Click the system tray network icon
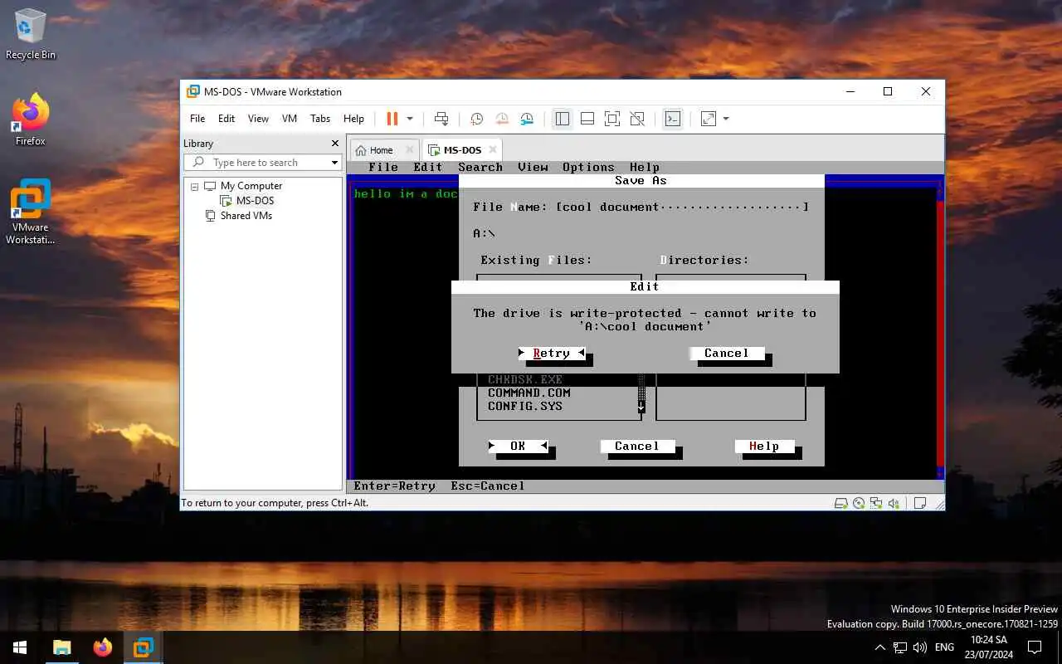 pos(900,647)
